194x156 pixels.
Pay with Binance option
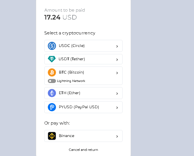[x=67, y=136]
